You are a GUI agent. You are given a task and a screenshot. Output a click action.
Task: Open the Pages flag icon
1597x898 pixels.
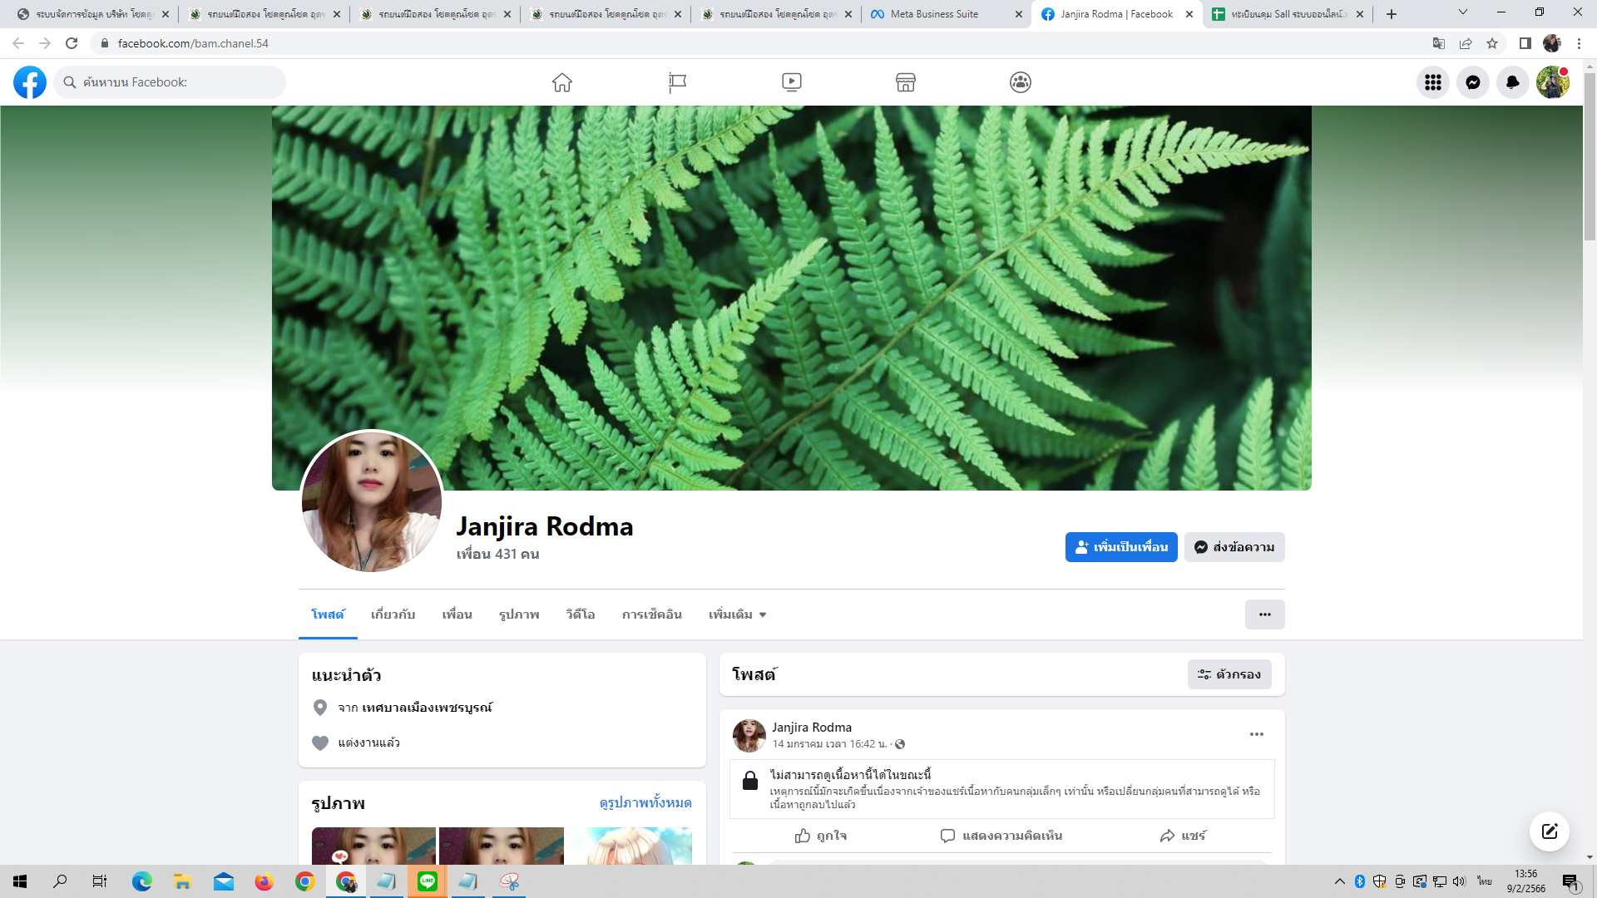tap(677, 82)
